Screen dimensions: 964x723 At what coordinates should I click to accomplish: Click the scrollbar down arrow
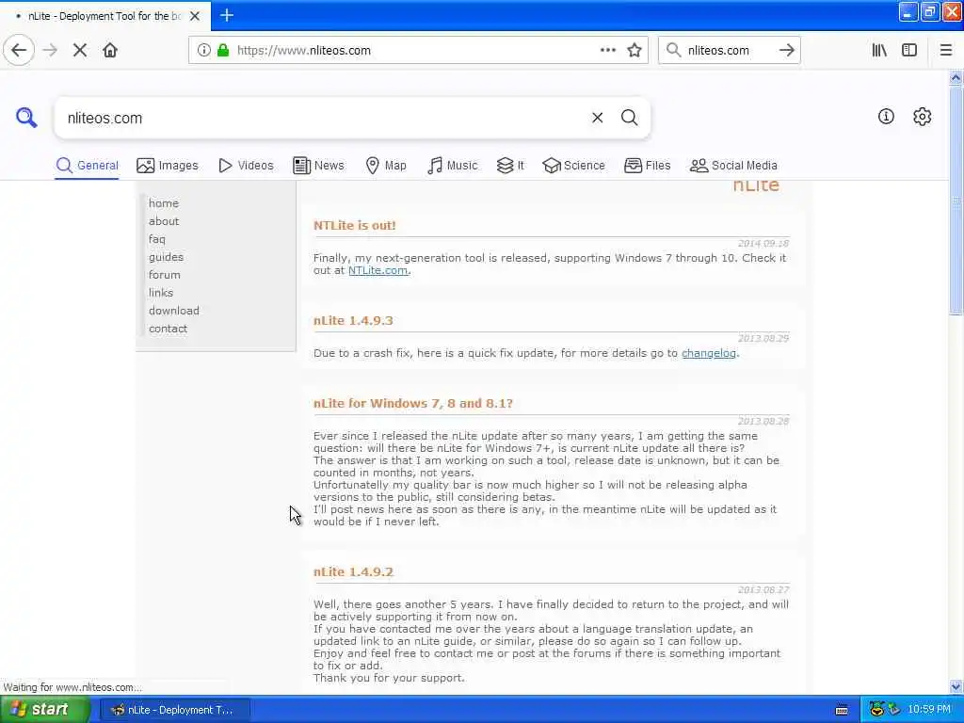pos(956,686)
